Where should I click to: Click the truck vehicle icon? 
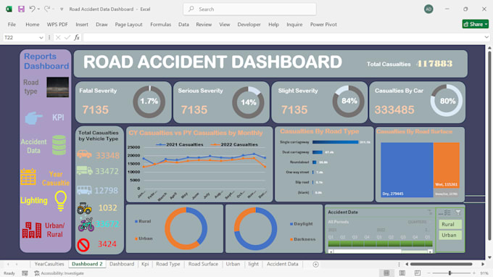[x=85, y=170]
